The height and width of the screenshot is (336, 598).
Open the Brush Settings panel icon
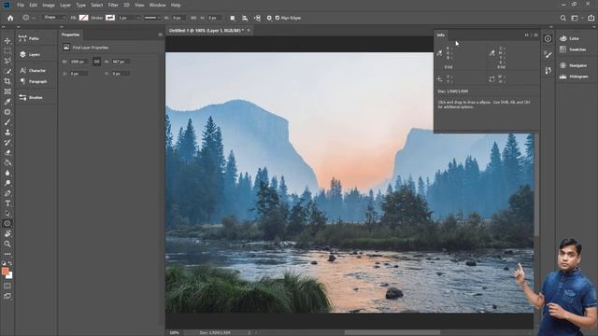548,54
